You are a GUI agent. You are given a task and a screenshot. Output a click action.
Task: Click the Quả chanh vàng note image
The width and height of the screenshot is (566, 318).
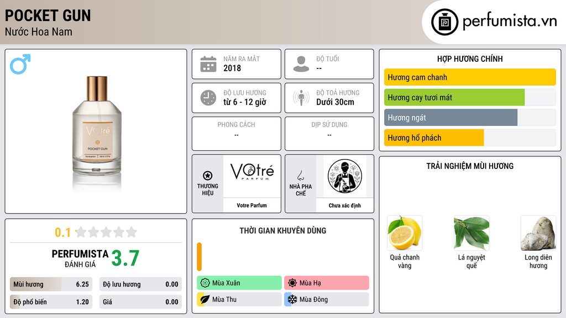405,233
